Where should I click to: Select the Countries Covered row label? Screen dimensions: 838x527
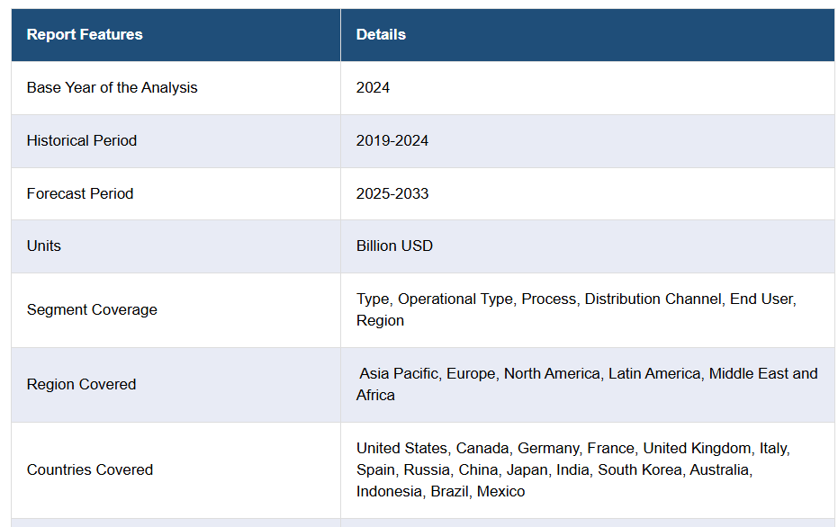(x=90, y=470)
